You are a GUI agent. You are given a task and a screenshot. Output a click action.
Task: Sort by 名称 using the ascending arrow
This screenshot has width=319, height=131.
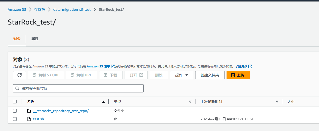point(104,102)
